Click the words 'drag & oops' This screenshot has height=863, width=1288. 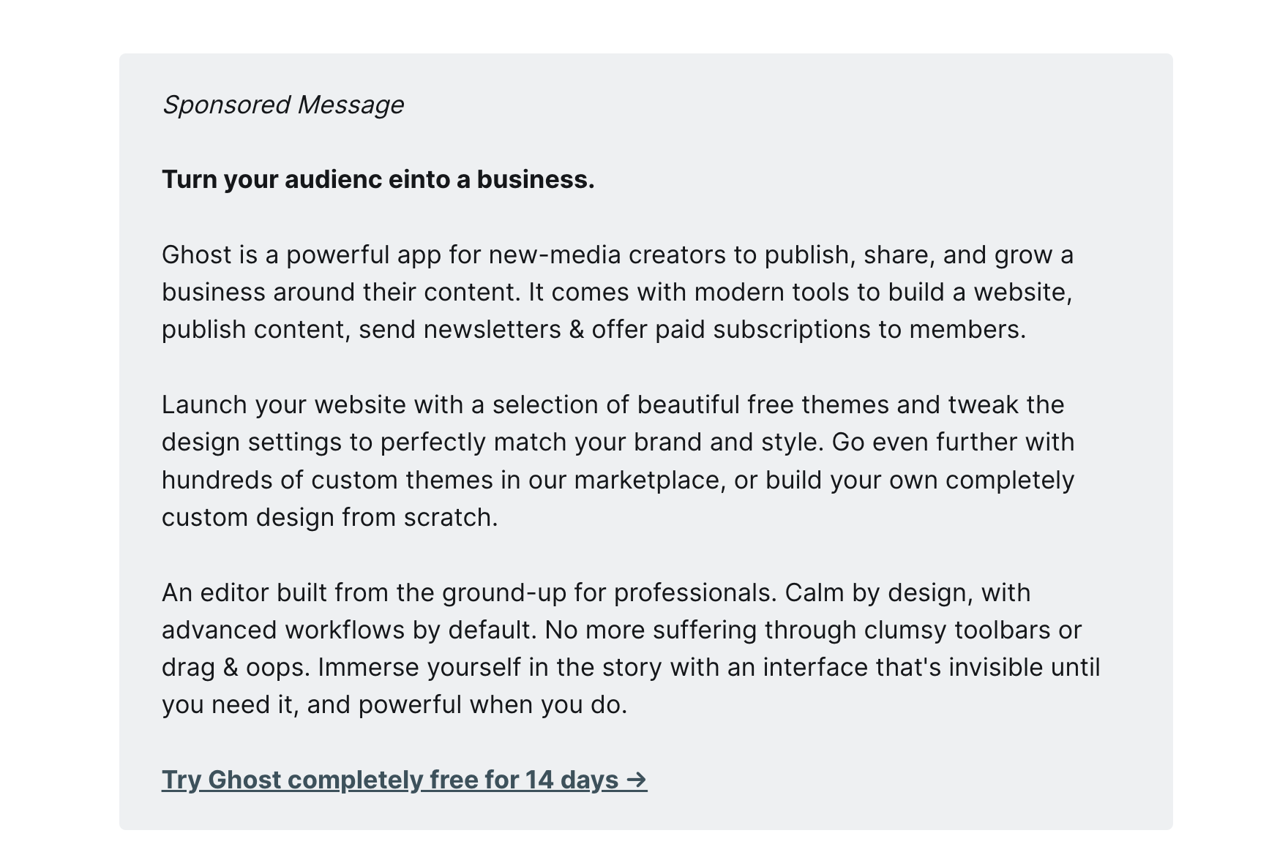[233, 668]
